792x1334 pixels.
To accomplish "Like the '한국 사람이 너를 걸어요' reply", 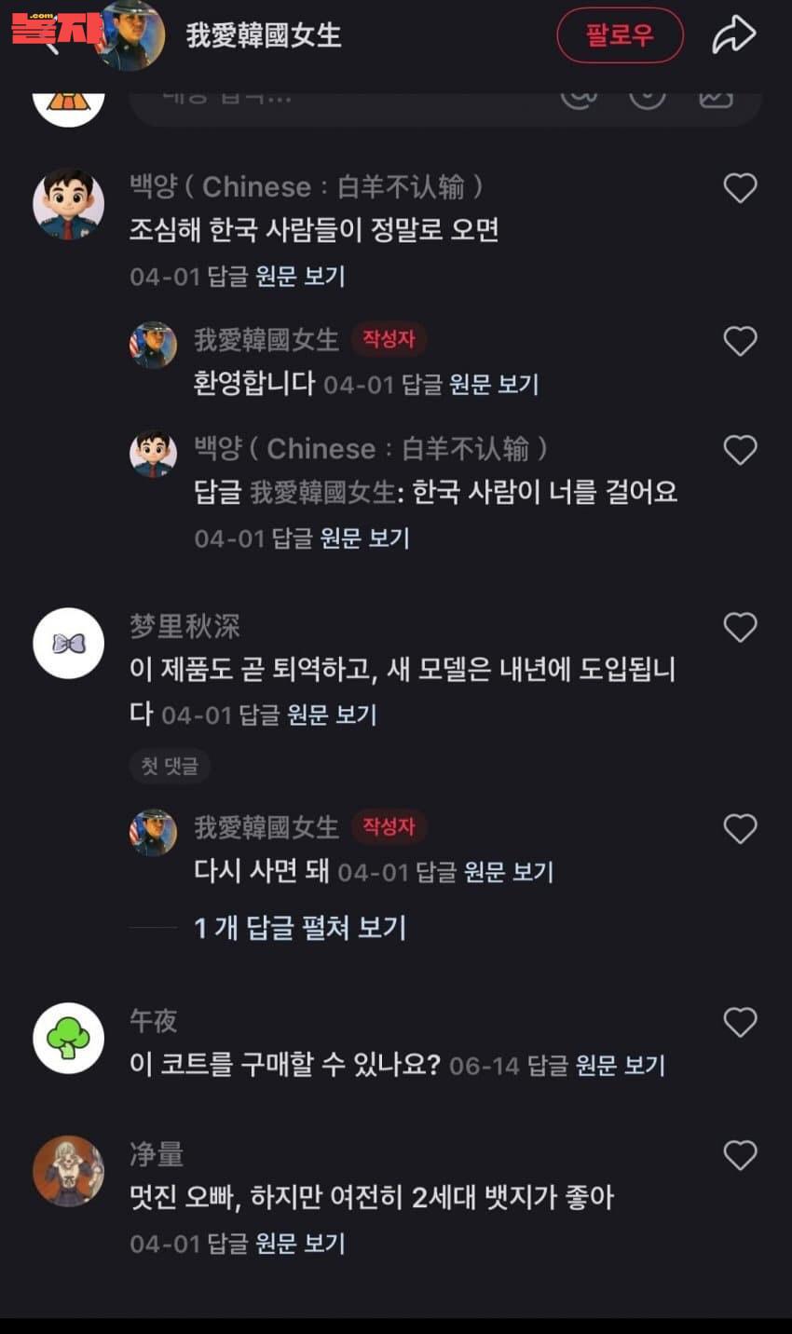I will click(740, 451).
